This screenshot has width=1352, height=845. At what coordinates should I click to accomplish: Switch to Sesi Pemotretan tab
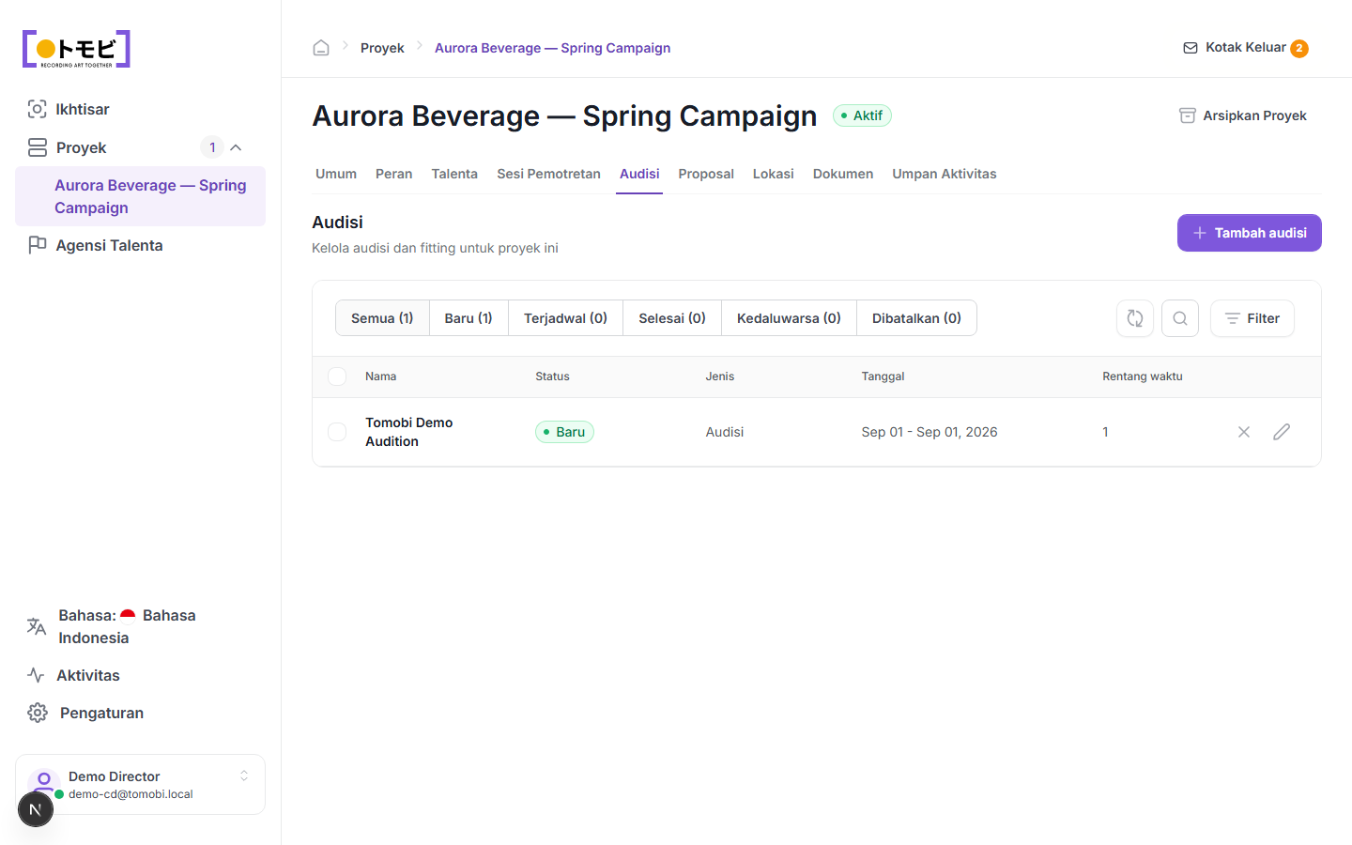548,174
